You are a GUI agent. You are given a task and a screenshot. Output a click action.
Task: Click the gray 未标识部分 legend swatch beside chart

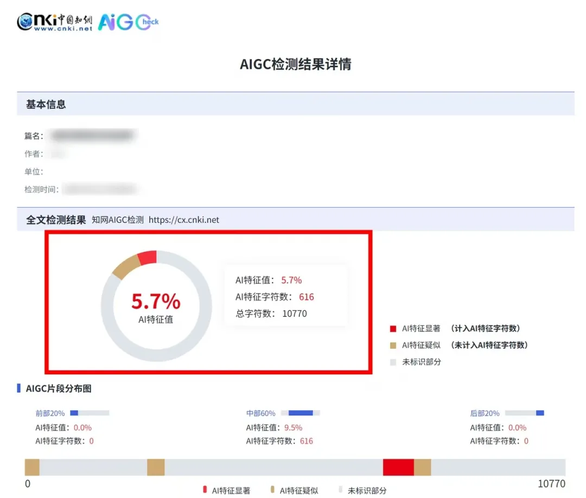393,362
